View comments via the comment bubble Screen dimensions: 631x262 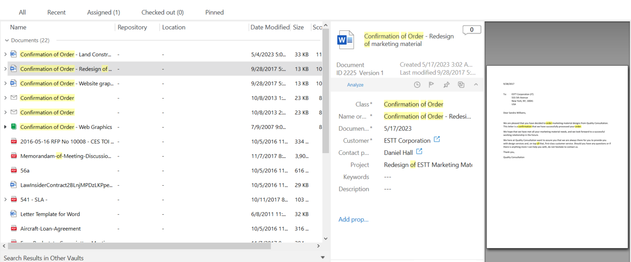pos(471,30)
